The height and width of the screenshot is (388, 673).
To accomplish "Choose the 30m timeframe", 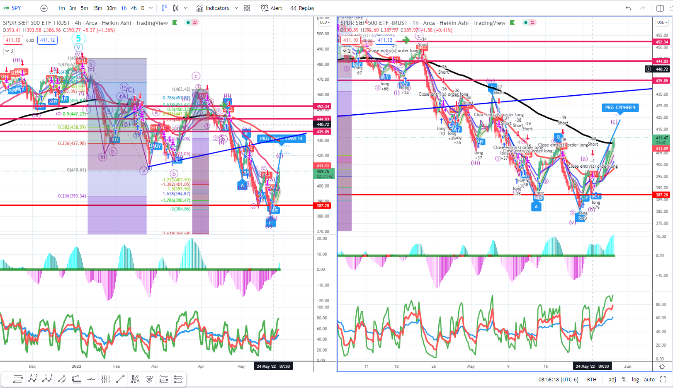I will point(112,8).
